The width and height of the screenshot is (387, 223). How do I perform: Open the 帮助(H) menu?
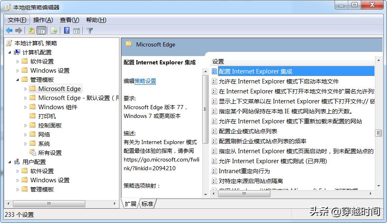(96, 20)
